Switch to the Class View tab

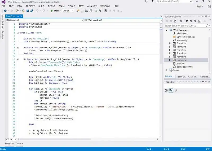(x=193, y=77)
